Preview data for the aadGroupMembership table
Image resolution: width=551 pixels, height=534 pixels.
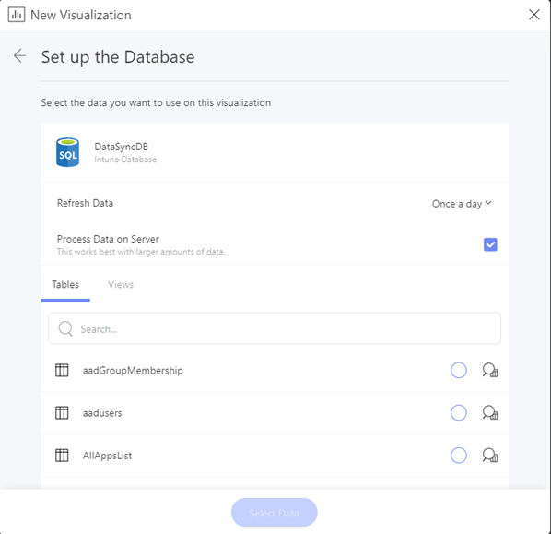490,370
